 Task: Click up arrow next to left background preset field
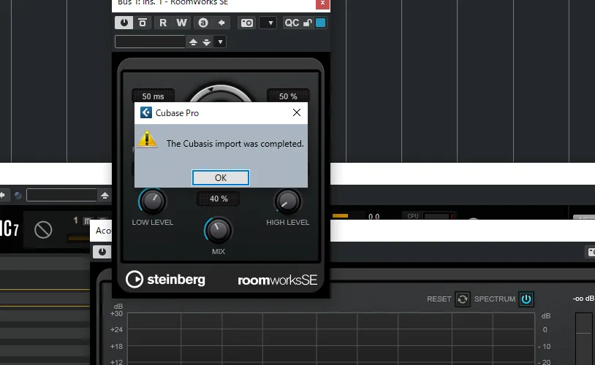point(105,195)
